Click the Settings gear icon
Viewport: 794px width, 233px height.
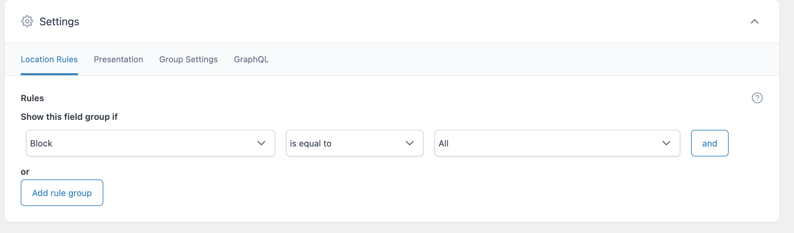coord(27,21)
